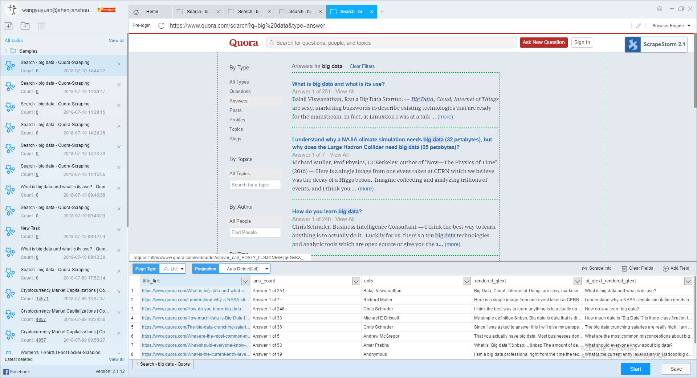Open title_link column dropdown arrow

(245, 281)
